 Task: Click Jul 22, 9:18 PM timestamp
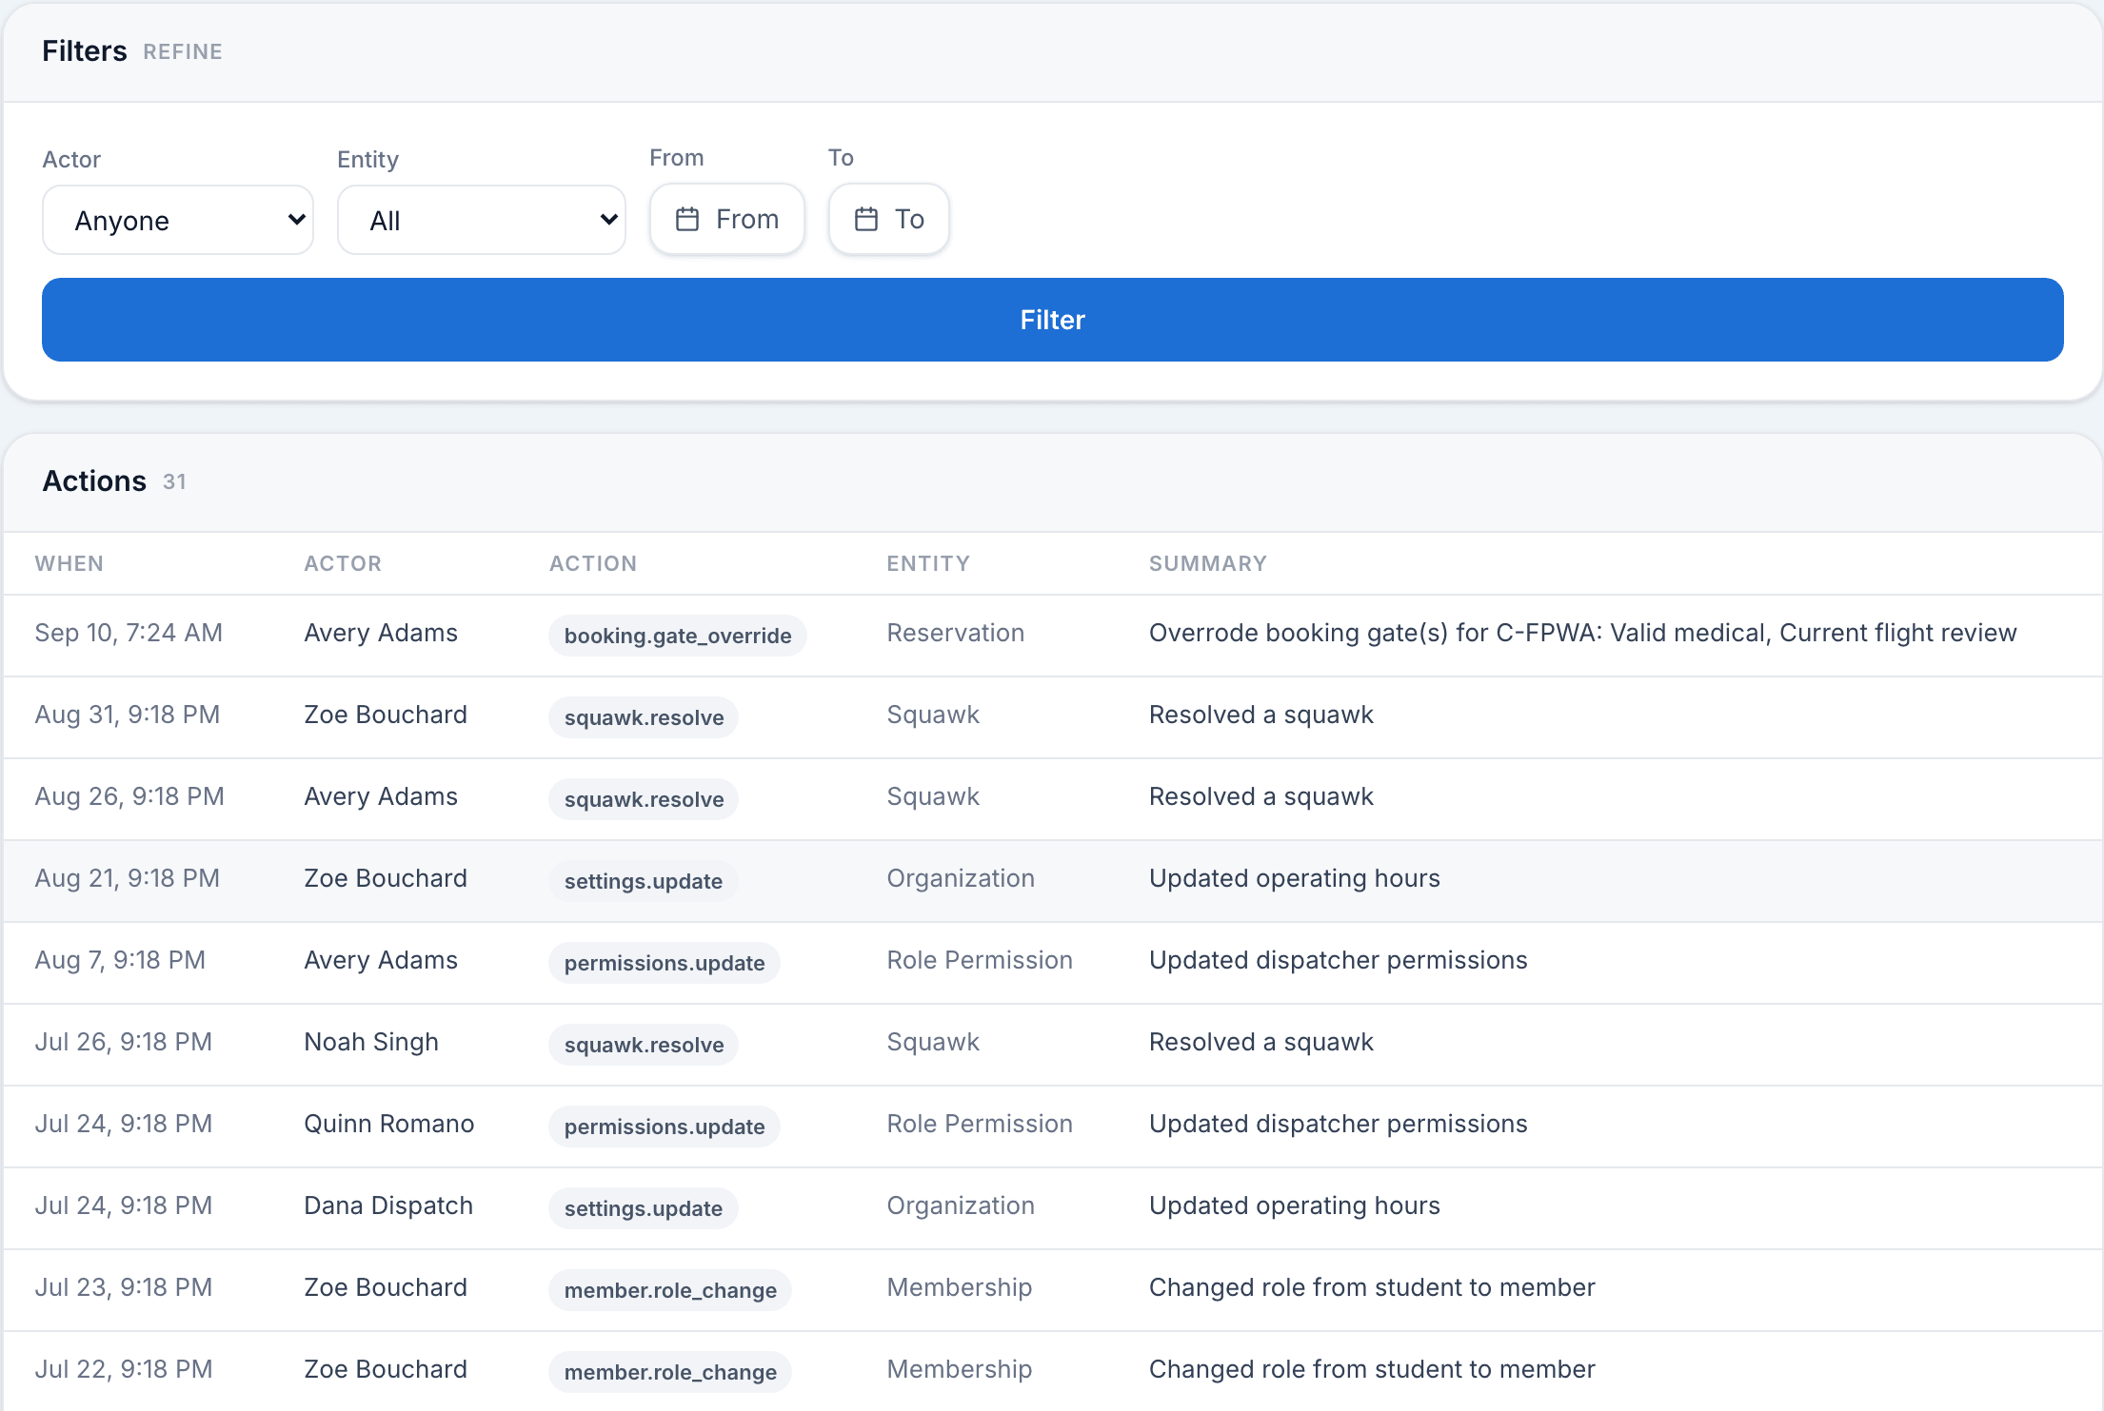point(124,1369)
